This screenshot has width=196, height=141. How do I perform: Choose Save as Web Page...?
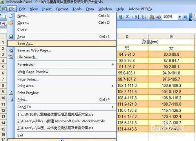pos(62,50)
